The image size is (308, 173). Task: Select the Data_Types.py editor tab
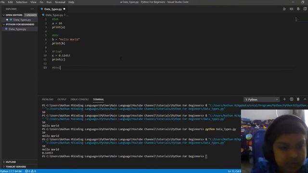click(x=53, y=9)
